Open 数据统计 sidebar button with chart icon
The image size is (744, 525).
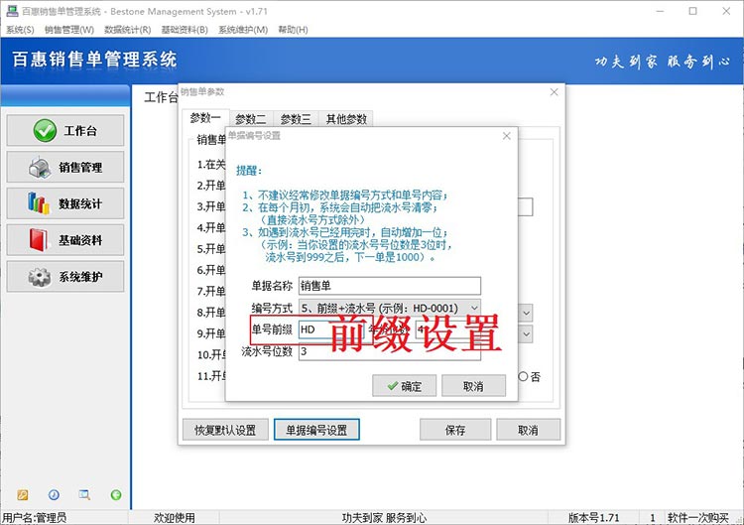tap(65, 203)
